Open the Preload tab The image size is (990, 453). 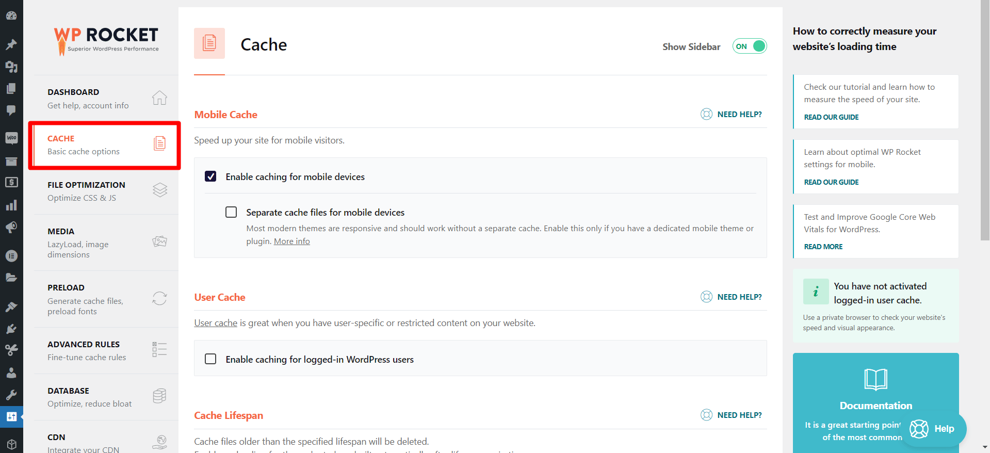(x=106, y=299)
